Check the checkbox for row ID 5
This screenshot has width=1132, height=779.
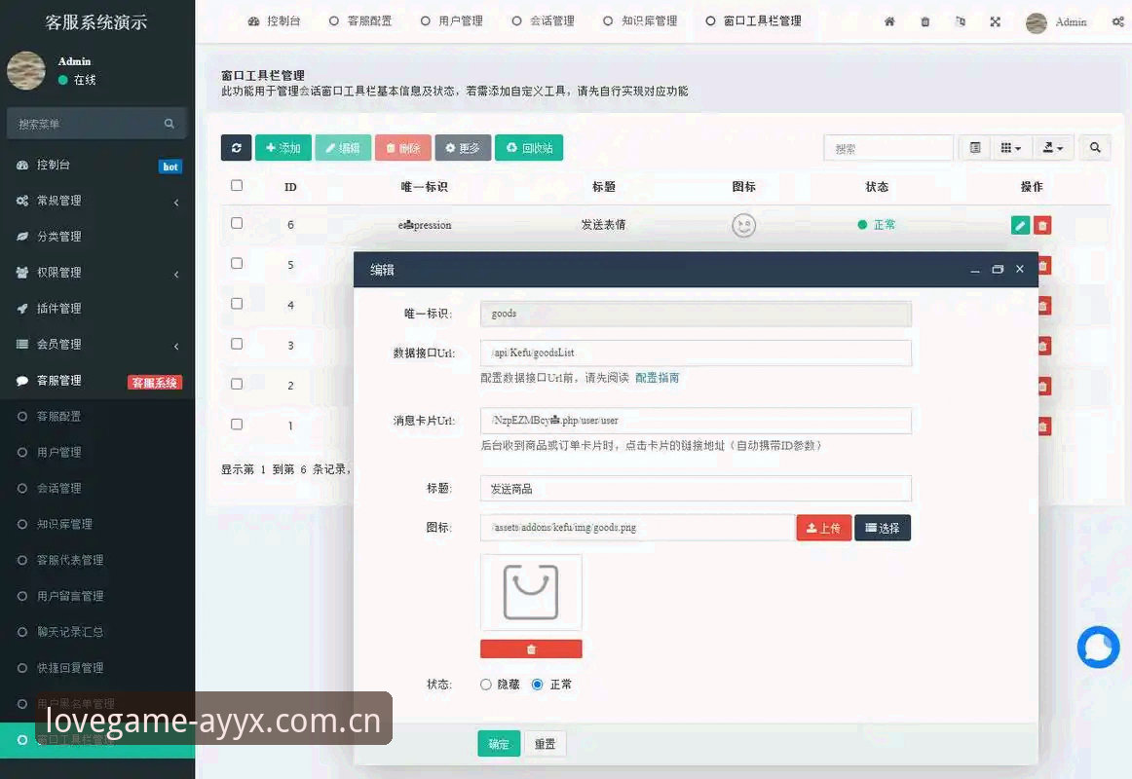[236, 263]
